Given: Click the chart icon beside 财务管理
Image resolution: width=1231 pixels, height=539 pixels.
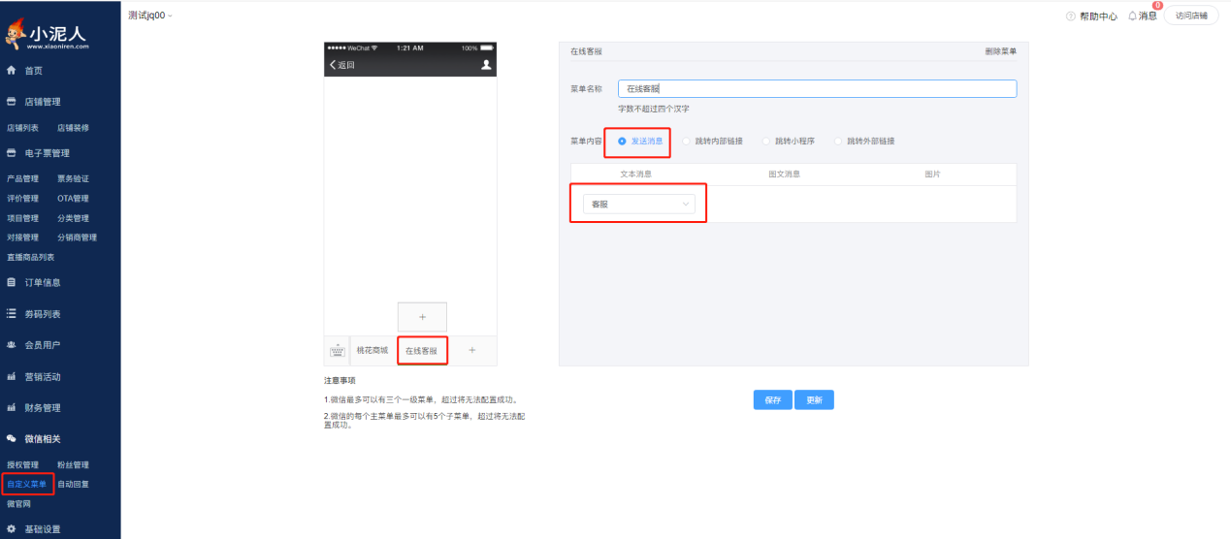Looking at the screenshot, I should pyautogui.click(x=12, y=408).
